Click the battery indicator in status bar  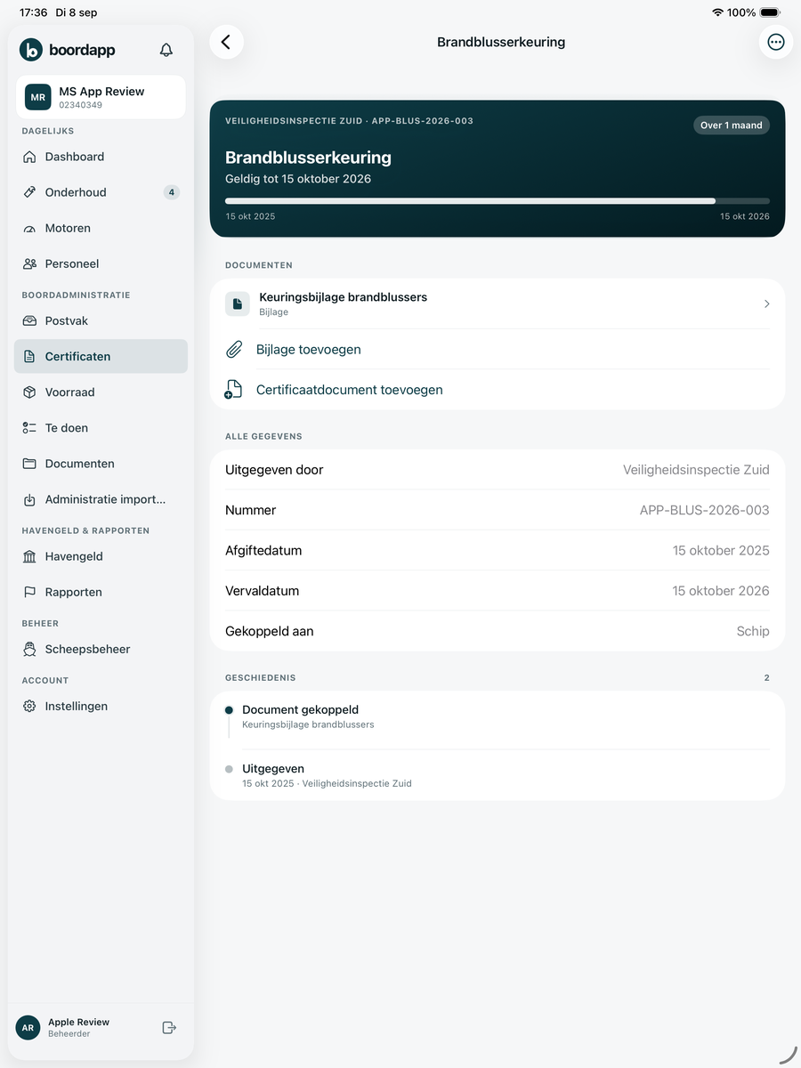tap(771, 12)
